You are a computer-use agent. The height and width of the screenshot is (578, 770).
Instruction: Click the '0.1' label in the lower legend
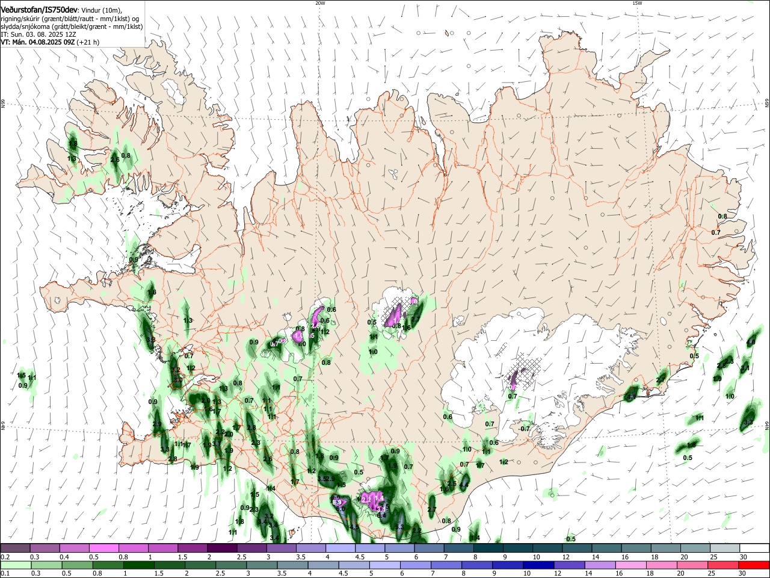[x=5, y=573]
